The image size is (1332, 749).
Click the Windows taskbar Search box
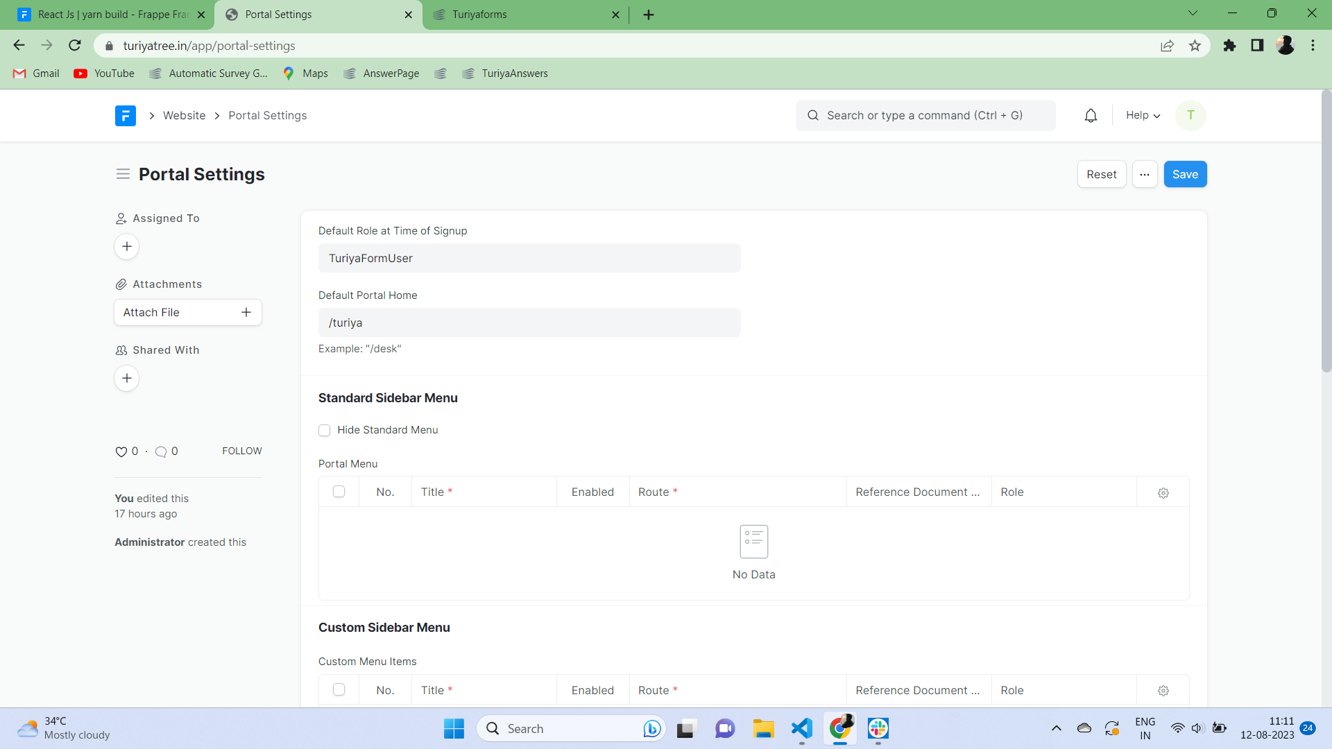570,728
